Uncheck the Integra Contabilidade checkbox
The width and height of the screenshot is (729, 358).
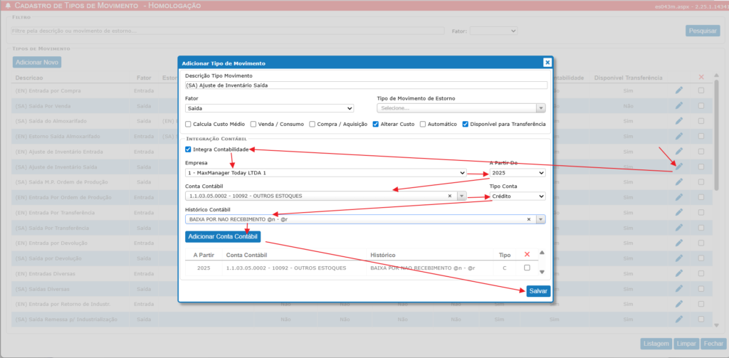[188, 149]
